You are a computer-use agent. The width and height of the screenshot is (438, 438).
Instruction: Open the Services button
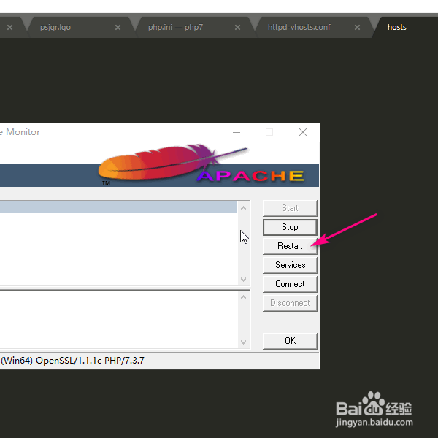tap(290, 265)
